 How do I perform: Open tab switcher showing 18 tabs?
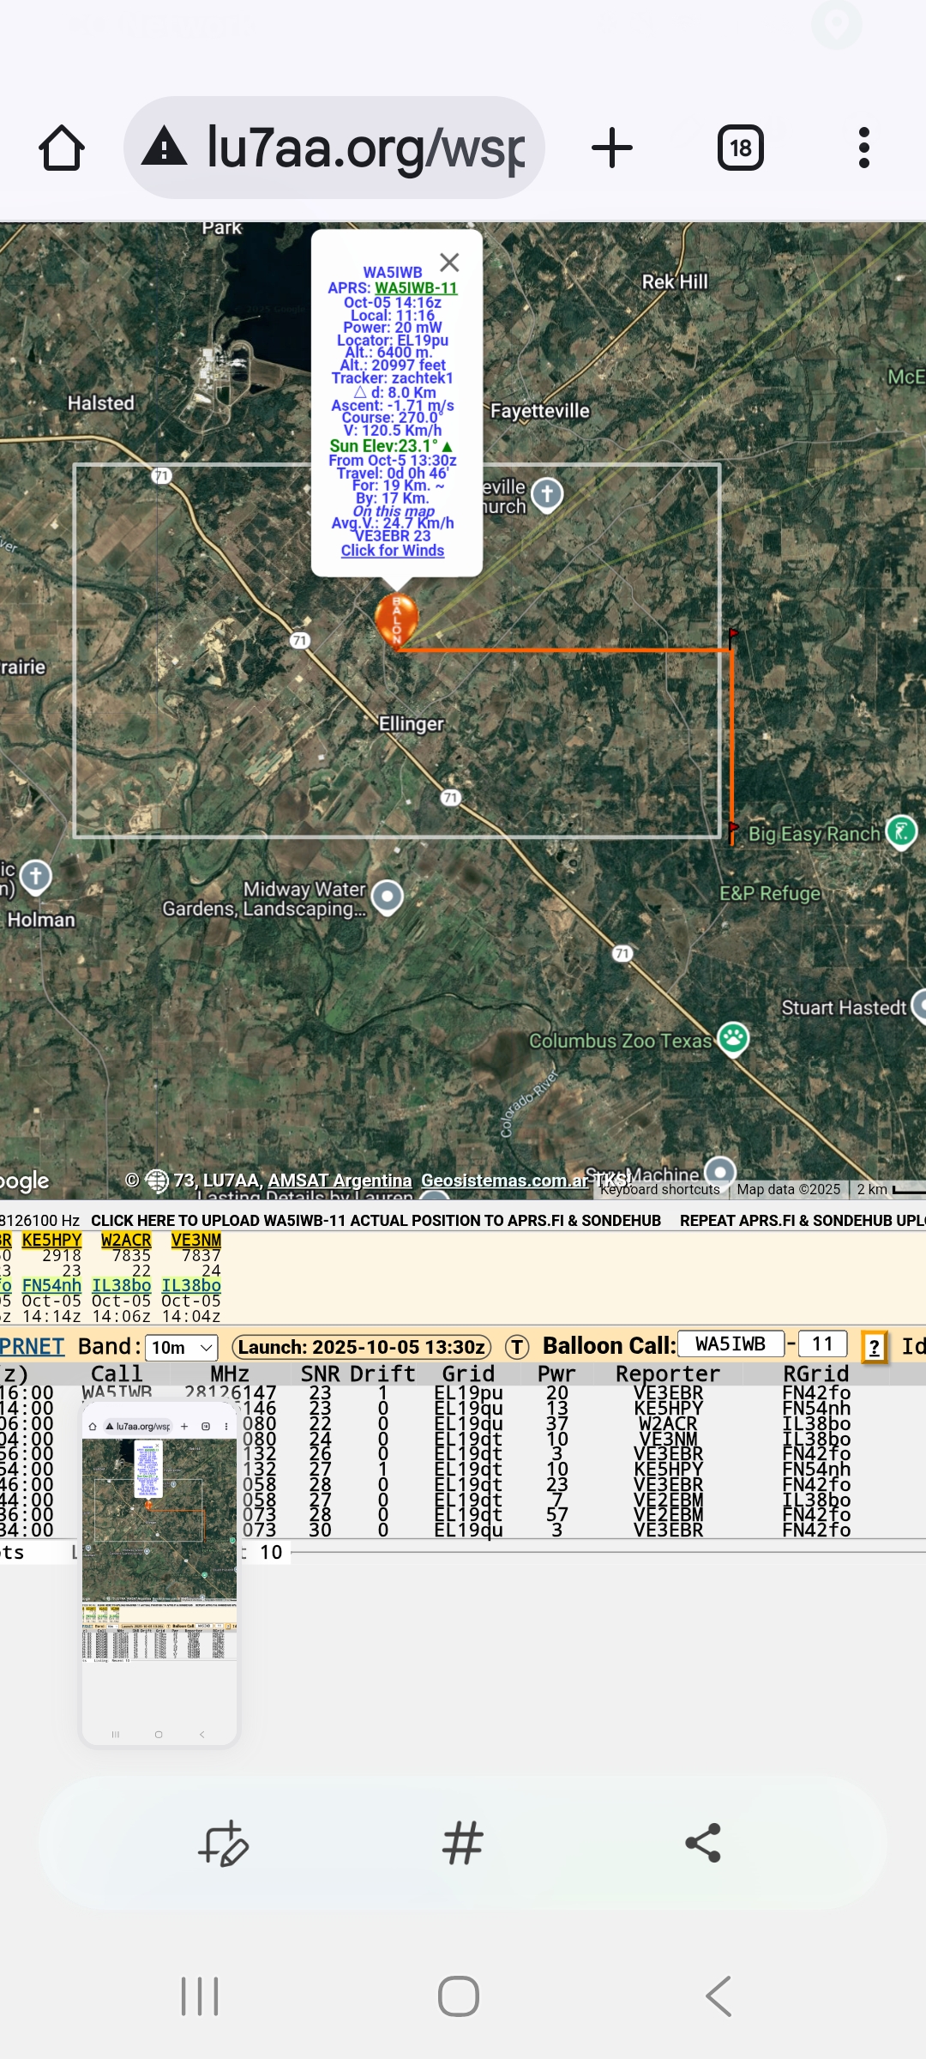[740, 148]
